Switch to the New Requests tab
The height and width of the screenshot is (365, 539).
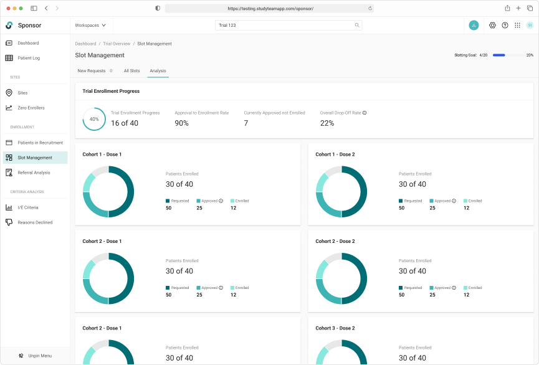pos(95,71)
